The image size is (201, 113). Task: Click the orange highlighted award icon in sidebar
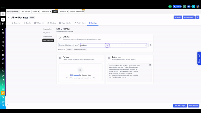click(3, 93)
